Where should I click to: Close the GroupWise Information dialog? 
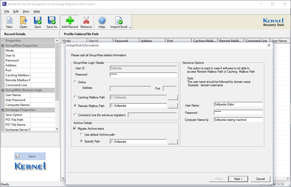pyautogui.click(x=269, y=46)
